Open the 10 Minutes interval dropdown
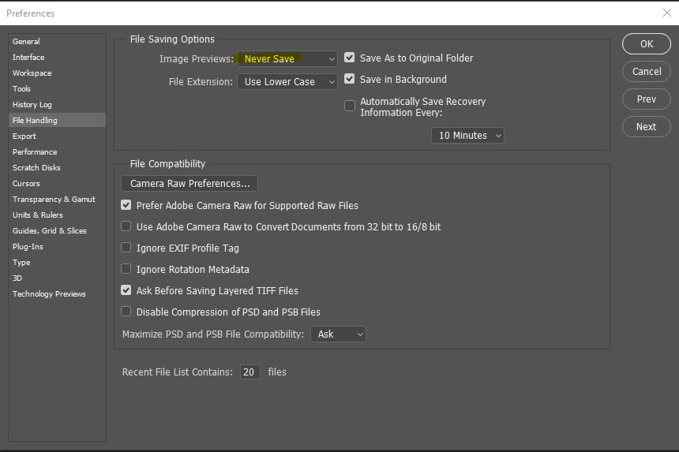The height and width of the screenshot is (452, 679). point(467,136)
